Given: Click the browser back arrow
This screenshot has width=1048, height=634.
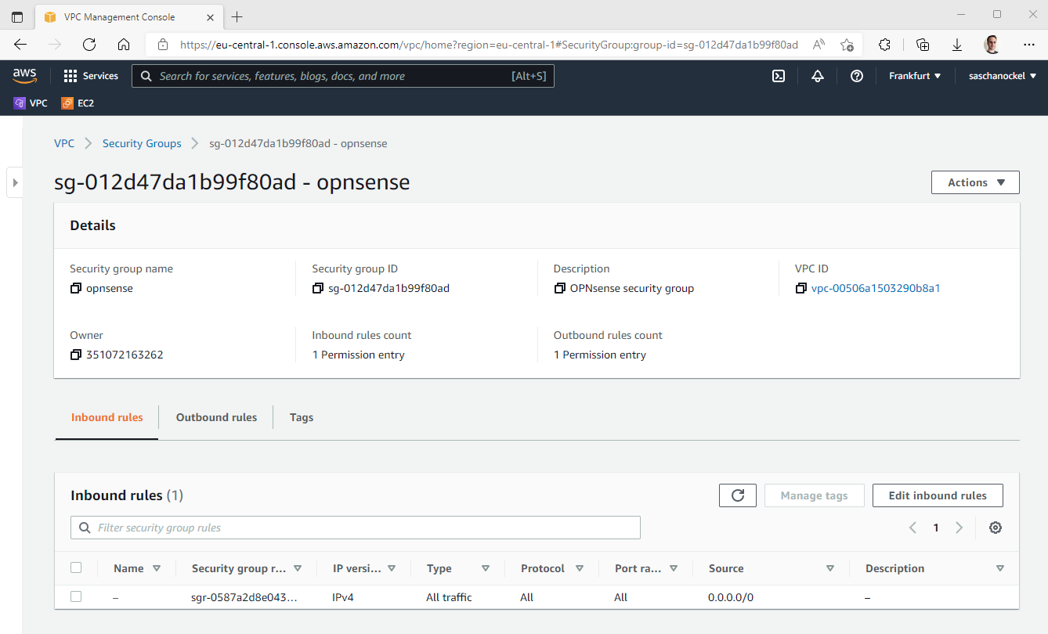Looking at the screenshot, I should click(20, 45).
